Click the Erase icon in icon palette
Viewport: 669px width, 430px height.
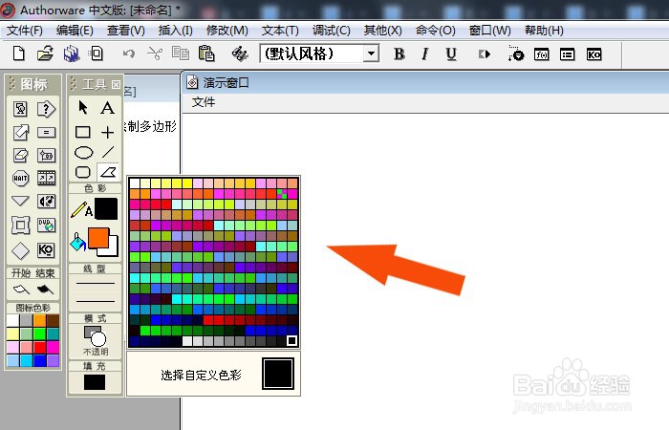tap(20, 155)
